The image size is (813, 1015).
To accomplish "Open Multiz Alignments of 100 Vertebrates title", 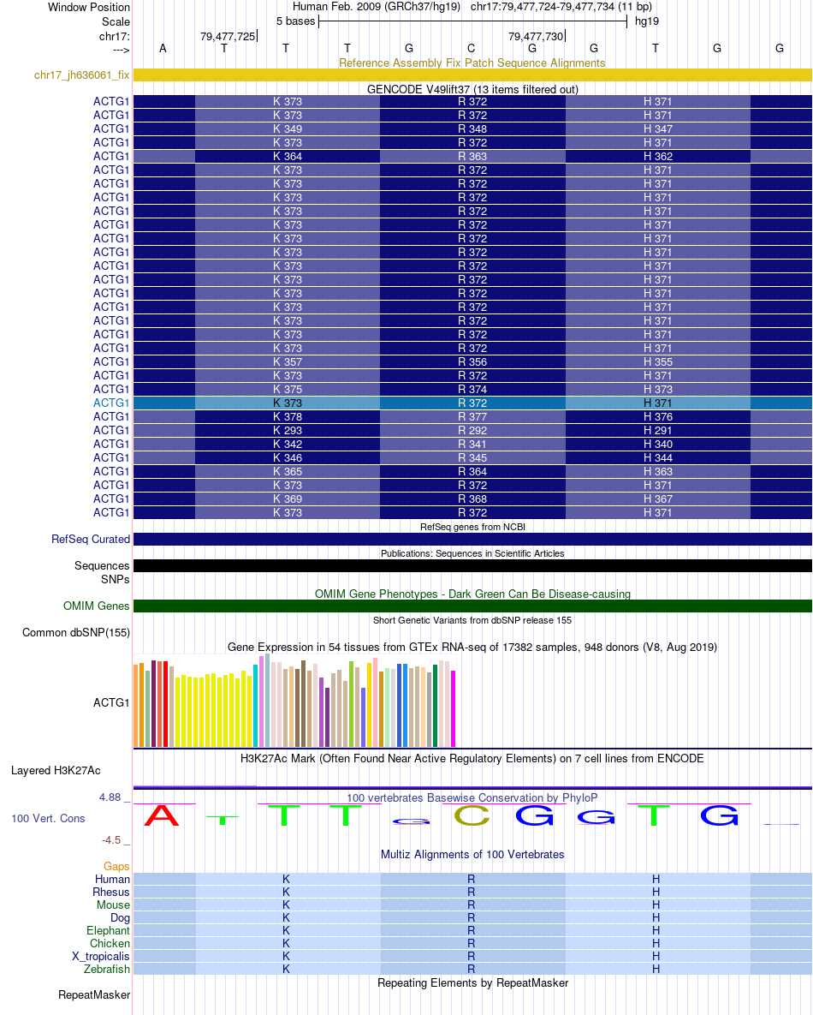I will [x=472, y=854].
